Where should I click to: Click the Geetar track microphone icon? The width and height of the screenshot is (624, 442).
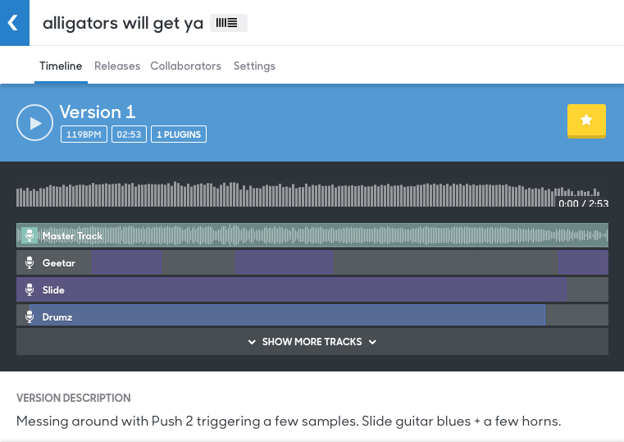click(x=30, y=262)
